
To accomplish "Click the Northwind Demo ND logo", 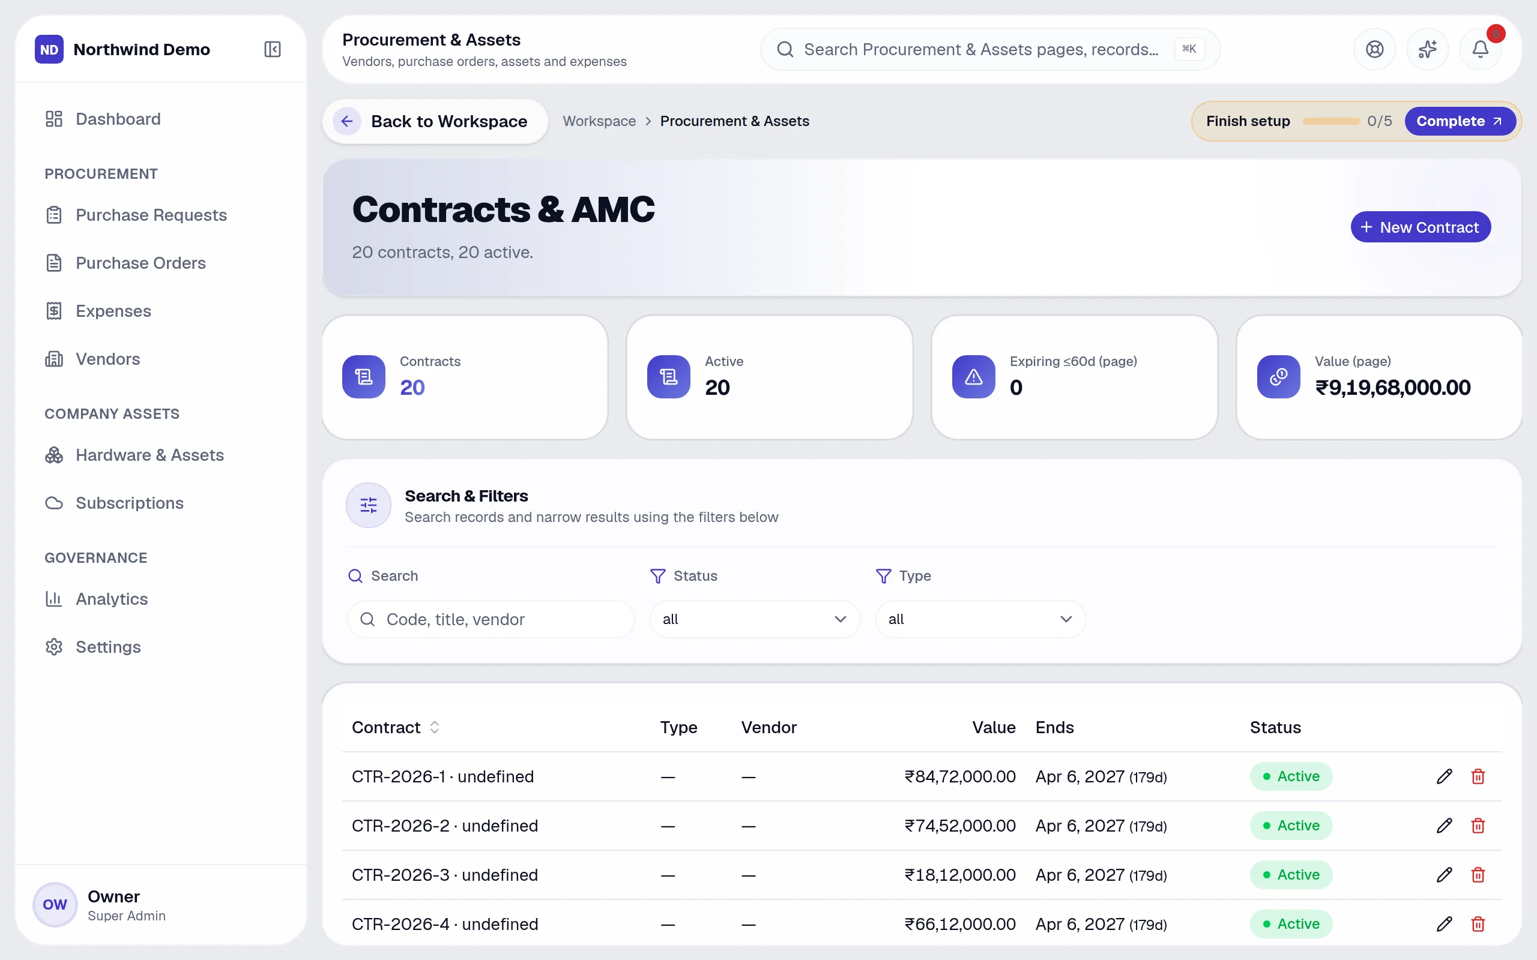I will pos(49,50).
